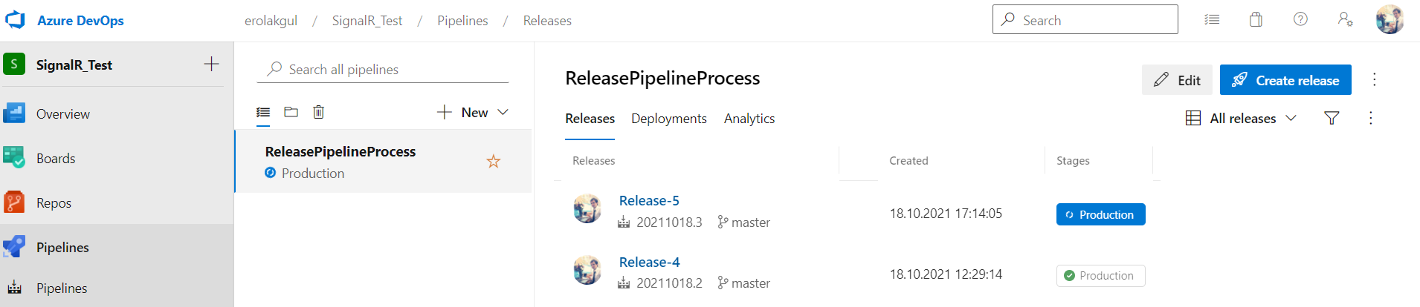
Task: Open the Release-5 link
Action: [x=649, y=201]
